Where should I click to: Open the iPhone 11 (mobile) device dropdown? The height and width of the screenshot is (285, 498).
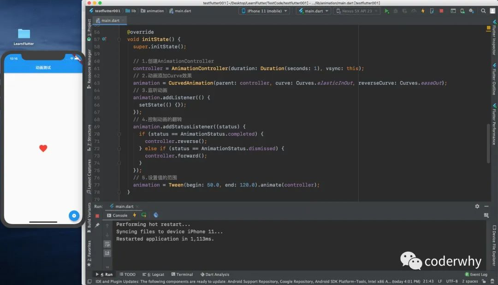tap(264, 11)
